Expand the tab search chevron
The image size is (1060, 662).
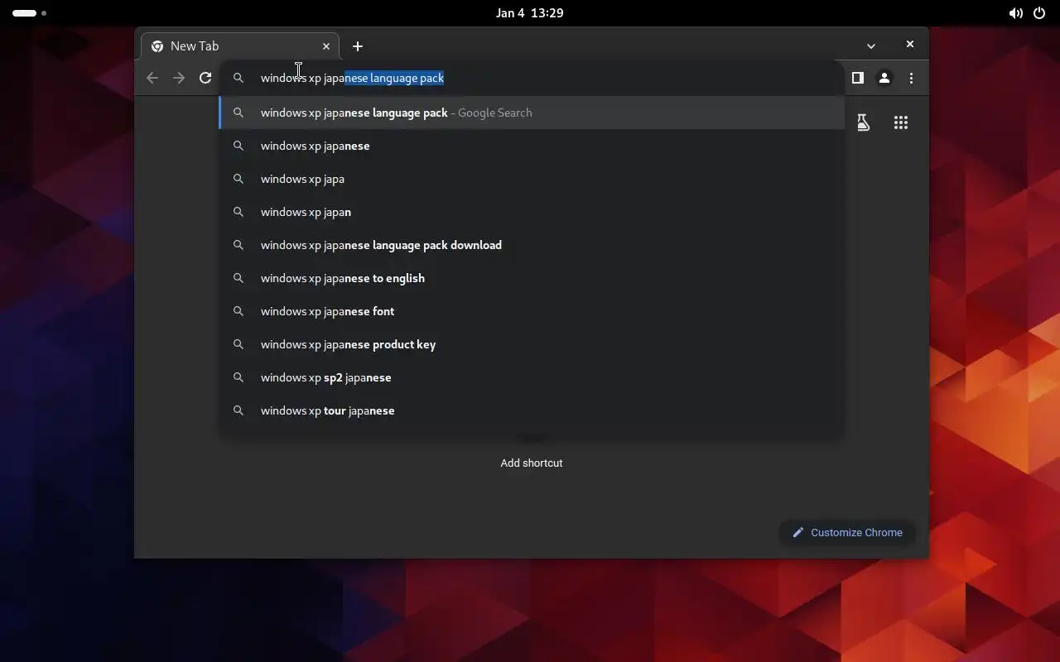871,46
